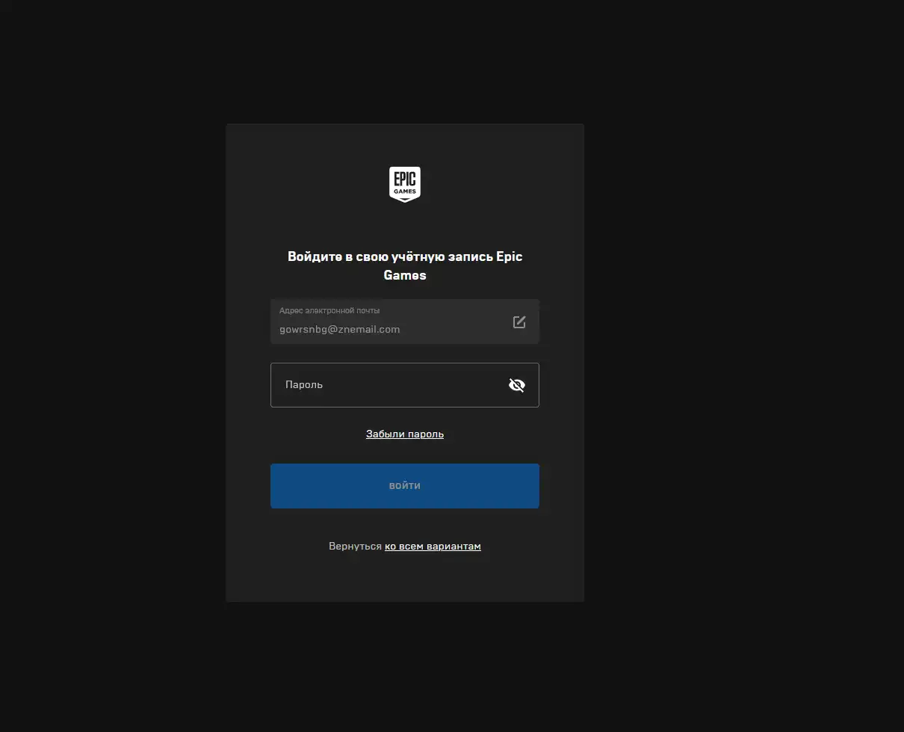Screen dimensions: 904x732
Task: Click the Epic Games shield emblem
Action: [404, 184]
